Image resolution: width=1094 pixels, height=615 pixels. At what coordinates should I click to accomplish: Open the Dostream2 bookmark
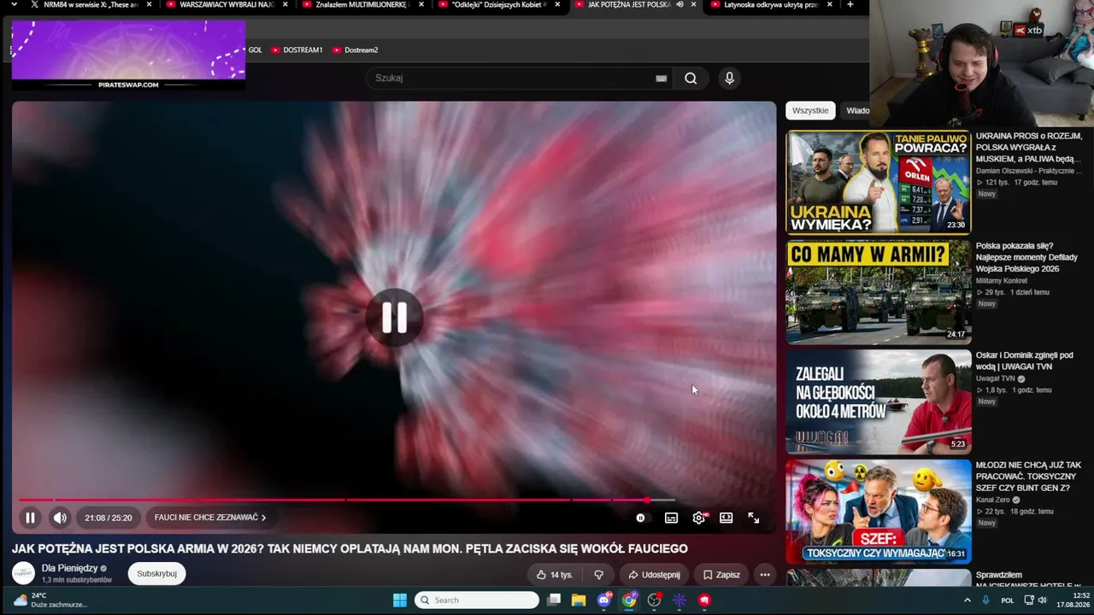pos(355,50)
